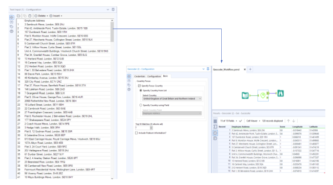Image resolution: width=333 pixels, height=185 pixels.
Task: Open the 15 of 15 Fields dropdown
Action: tap(229, 121)
